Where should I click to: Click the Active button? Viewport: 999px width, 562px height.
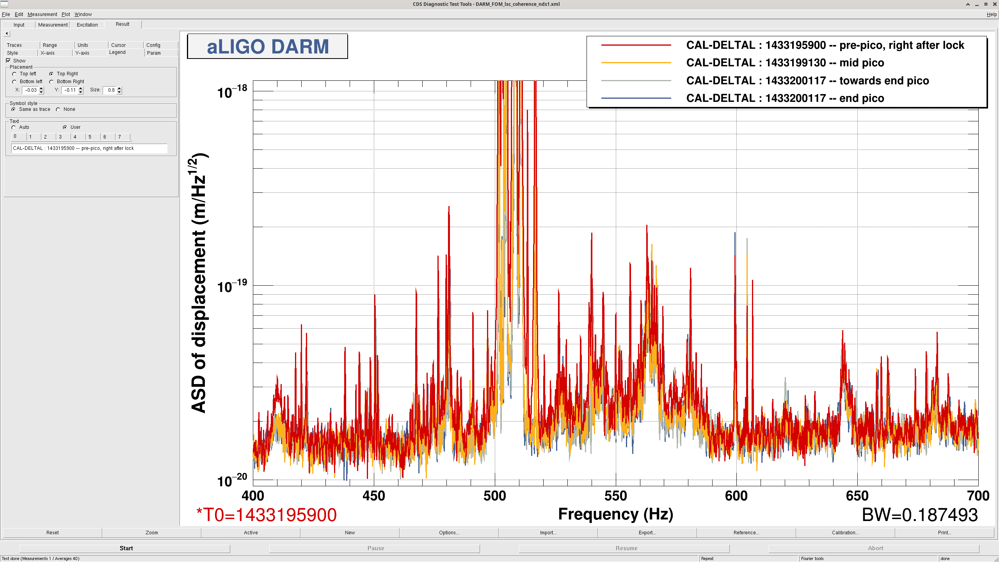pyautogui.click(x=251, y=533)
